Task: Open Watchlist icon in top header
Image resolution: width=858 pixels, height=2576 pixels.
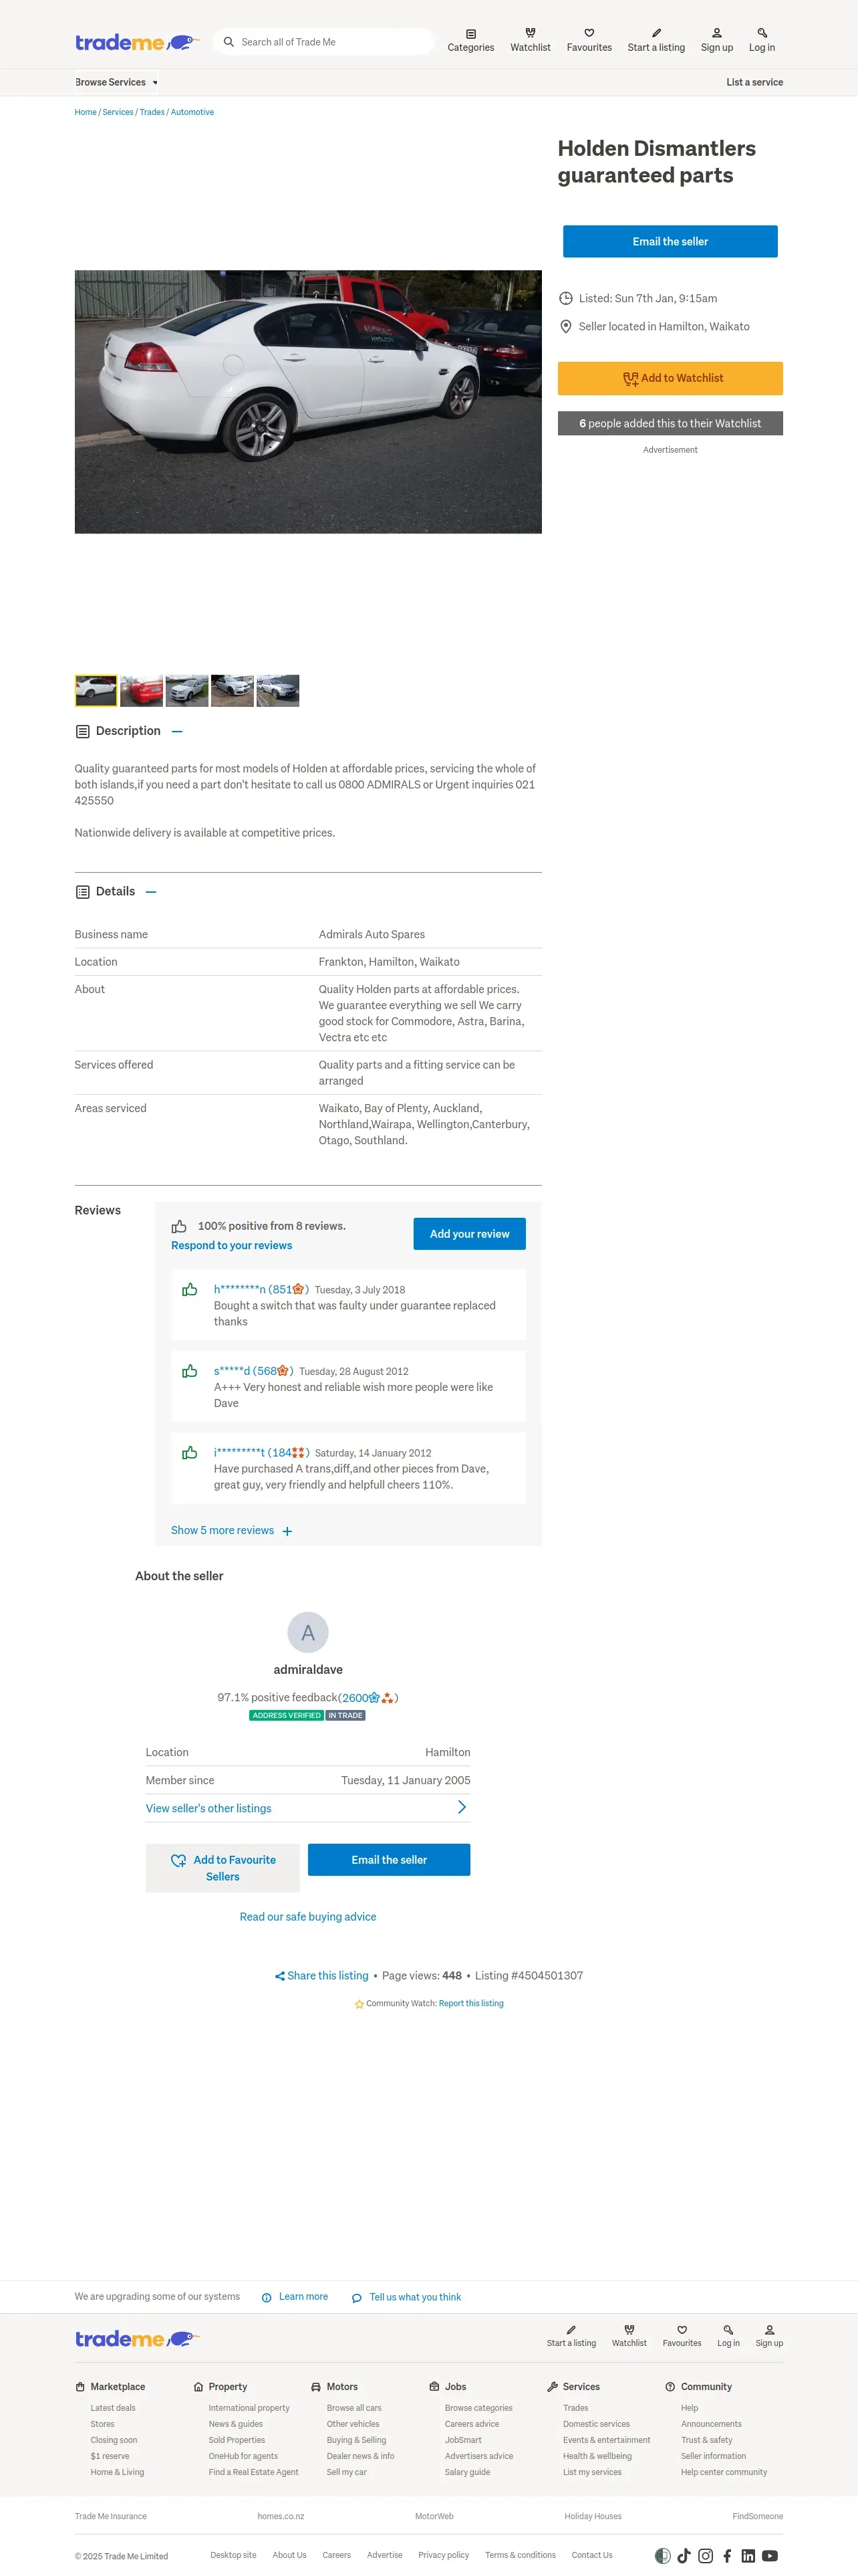Action: (531, 33)
